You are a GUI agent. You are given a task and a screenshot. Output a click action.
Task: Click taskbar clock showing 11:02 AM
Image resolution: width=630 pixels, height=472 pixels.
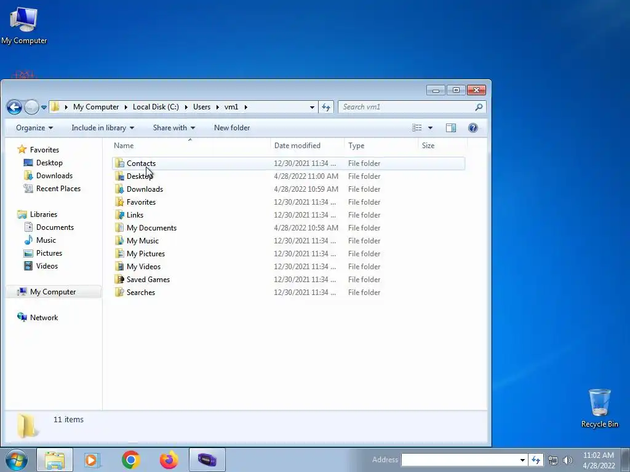coord(599,460)
